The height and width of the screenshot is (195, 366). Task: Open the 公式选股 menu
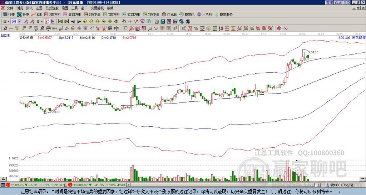tap(52, 8)
